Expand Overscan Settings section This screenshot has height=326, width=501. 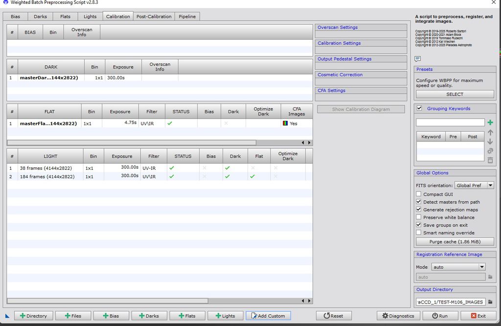pyautogui.click(x=361, y=27)
